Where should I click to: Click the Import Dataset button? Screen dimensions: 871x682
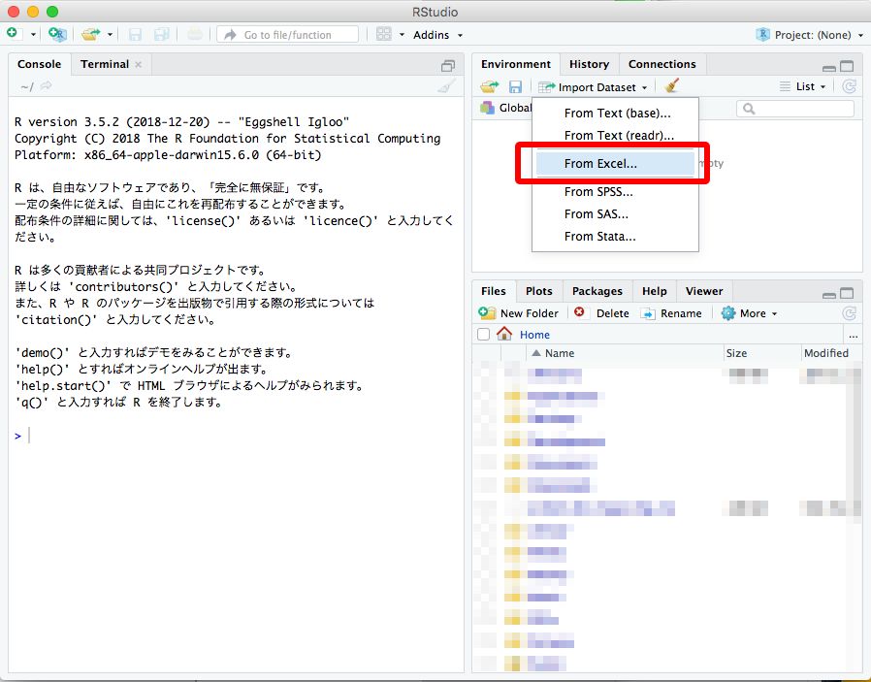[x=593, y=87]
